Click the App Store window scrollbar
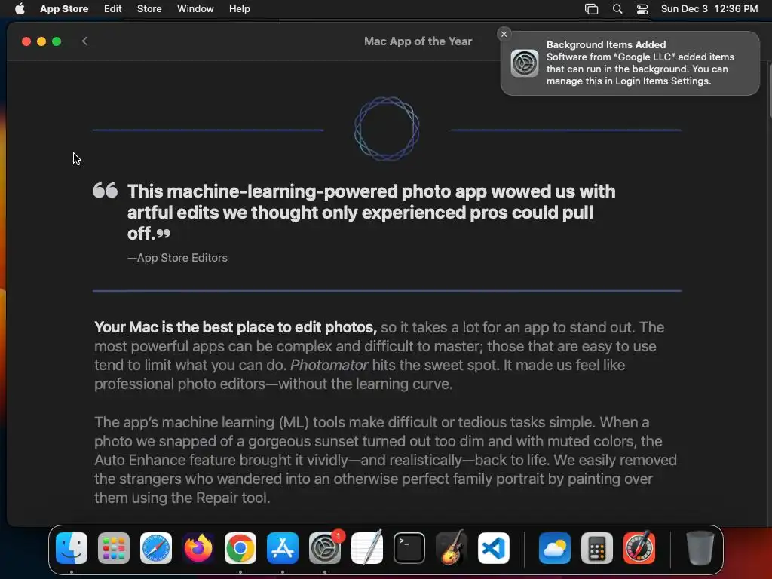 769,91
